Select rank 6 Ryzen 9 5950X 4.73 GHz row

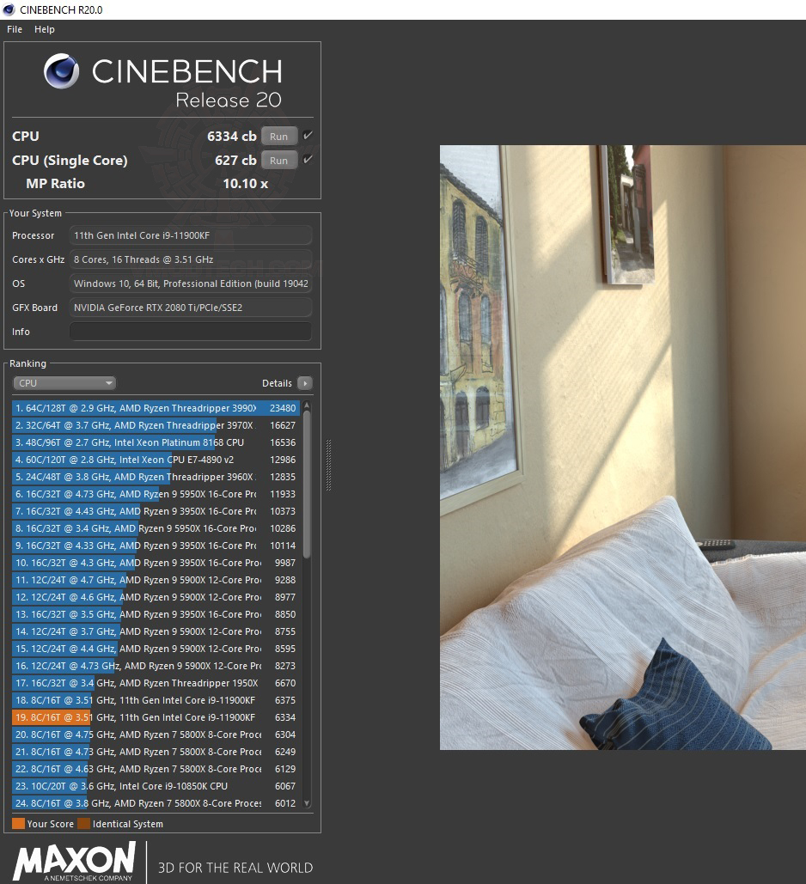pyautogui.click(x=156, y=495)
